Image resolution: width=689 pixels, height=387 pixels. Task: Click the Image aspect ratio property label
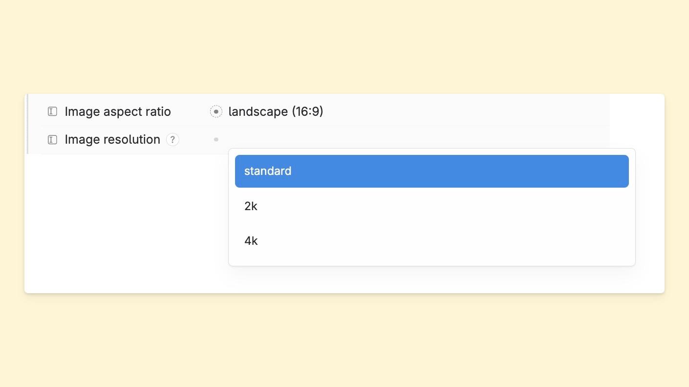coord(118,111)
